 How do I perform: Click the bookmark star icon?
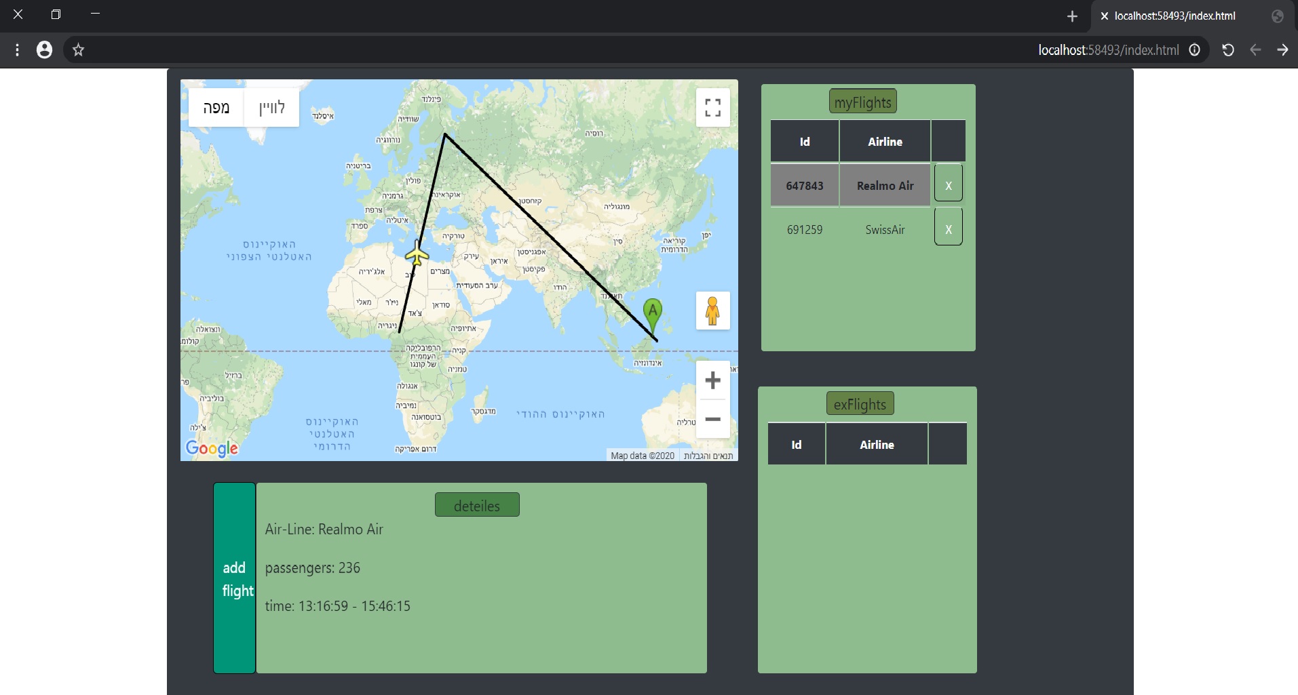78,49
